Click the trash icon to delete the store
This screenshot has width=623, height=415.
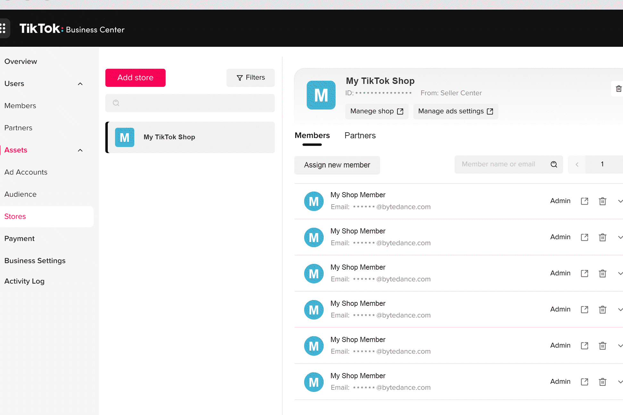619,89
